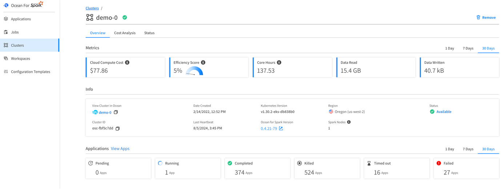Click the 16 Timed out apps count
This screenshot has height=190, width=502.
377,173
